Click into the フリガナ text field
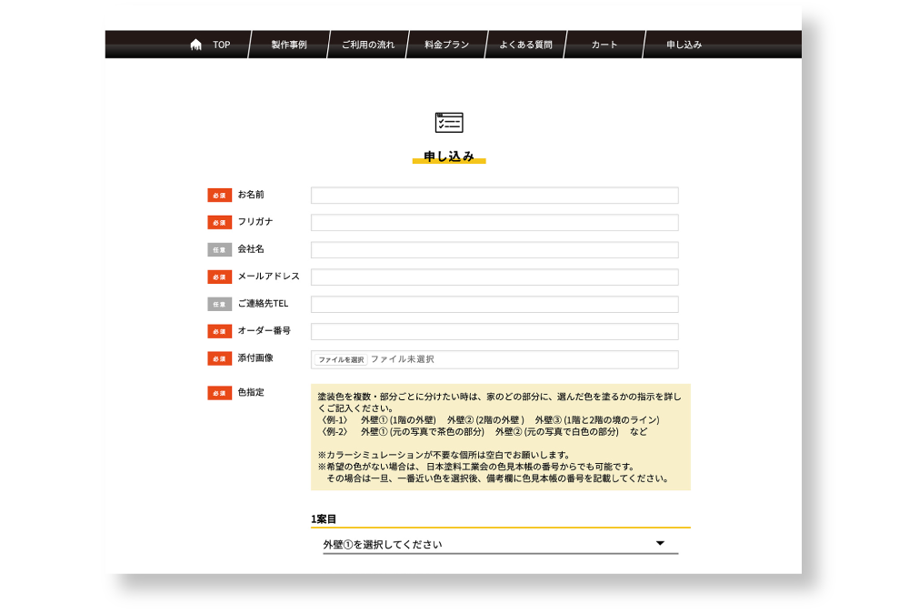Viewport: 909px width, 614px height. [x=494, y=223]
